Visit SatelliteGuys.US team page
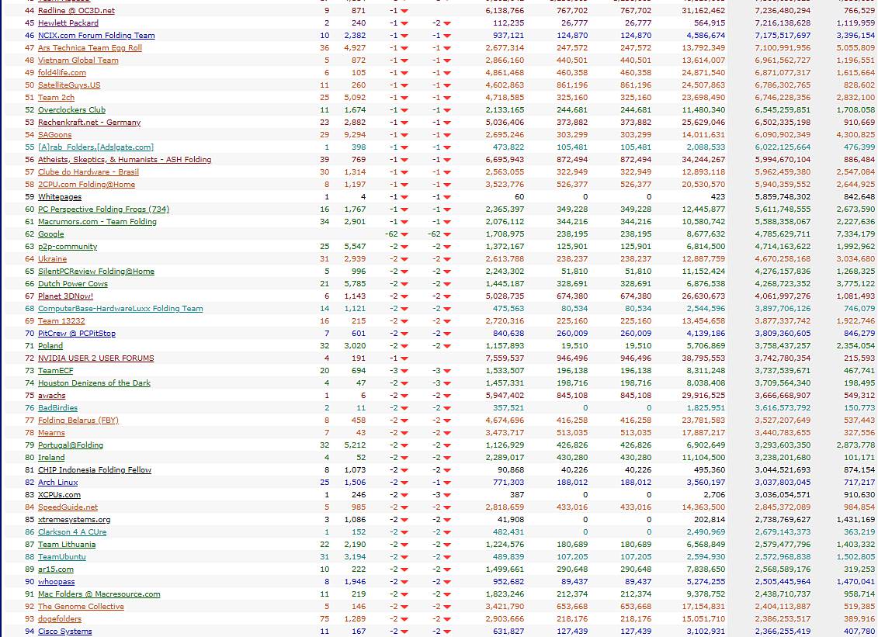The image size is (878, 637). tap(69, 85)
